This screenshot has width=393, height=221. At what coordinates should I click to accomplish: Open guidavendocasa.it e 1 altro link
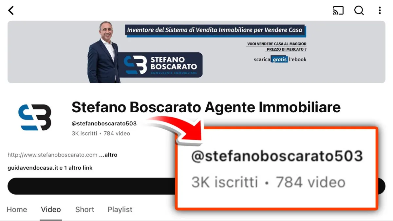pos(50,168)
